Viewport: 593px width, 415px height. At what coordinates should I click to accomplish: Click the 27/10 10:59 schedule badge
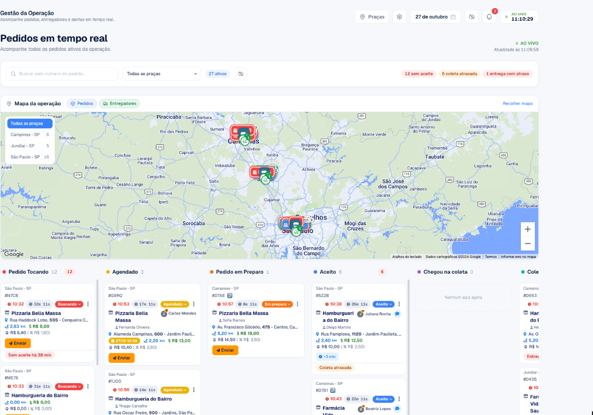pos(125,341)
